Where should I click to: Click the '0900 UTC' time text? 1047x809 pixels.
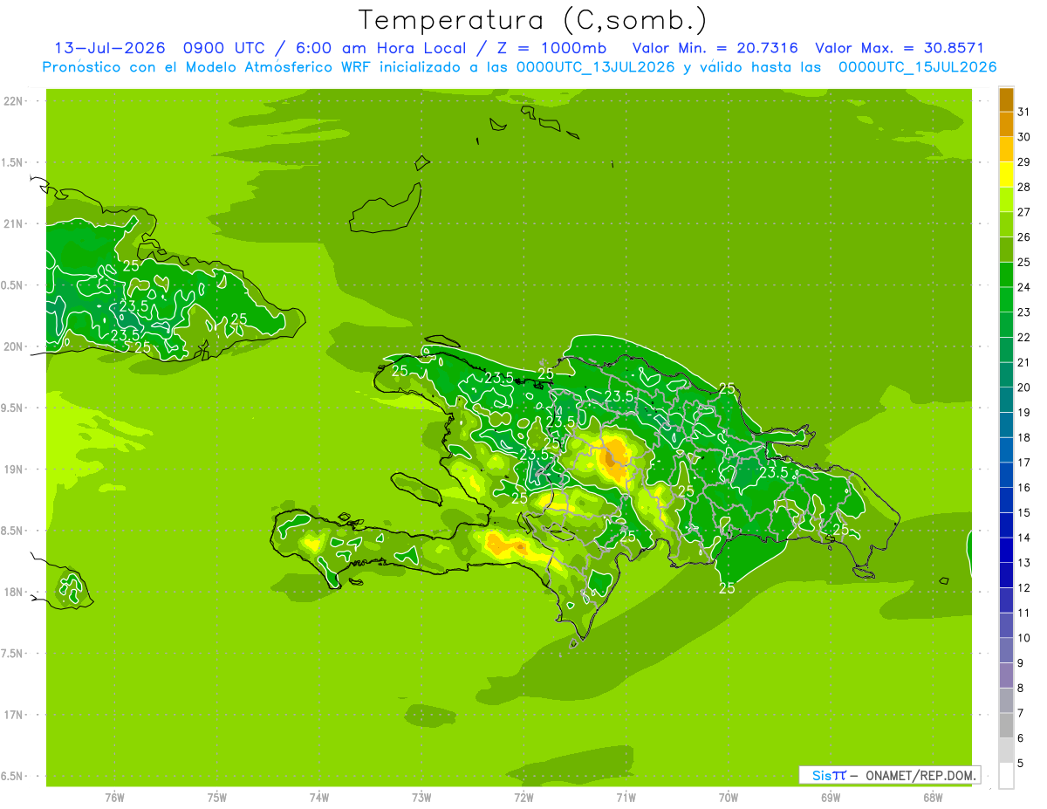pyautogui.click(x=225, y=48)
